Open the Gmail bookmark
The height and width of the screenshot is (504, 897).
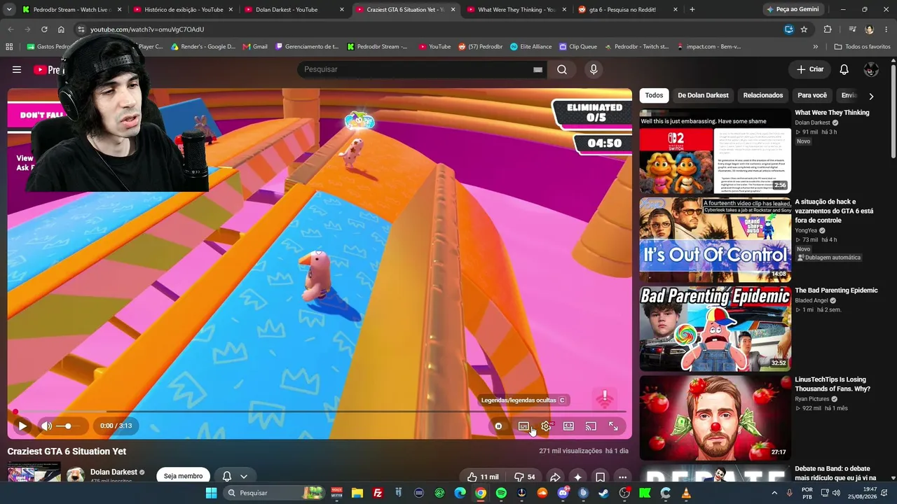click(255, 47)
